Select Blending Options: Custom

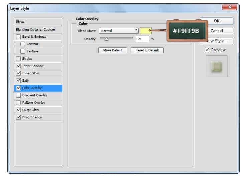pyautogui.click(x=35, y=29)
